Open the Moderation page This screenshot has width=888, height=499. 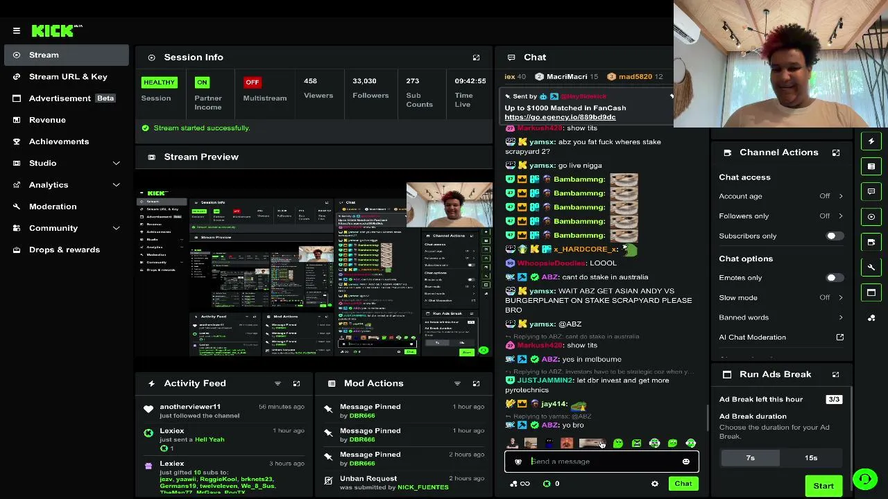[67, 207]
